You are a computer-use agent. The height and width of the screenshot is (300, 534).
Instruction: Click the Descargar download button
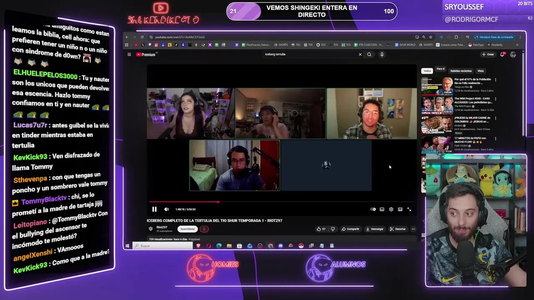(x=374, y=229)
